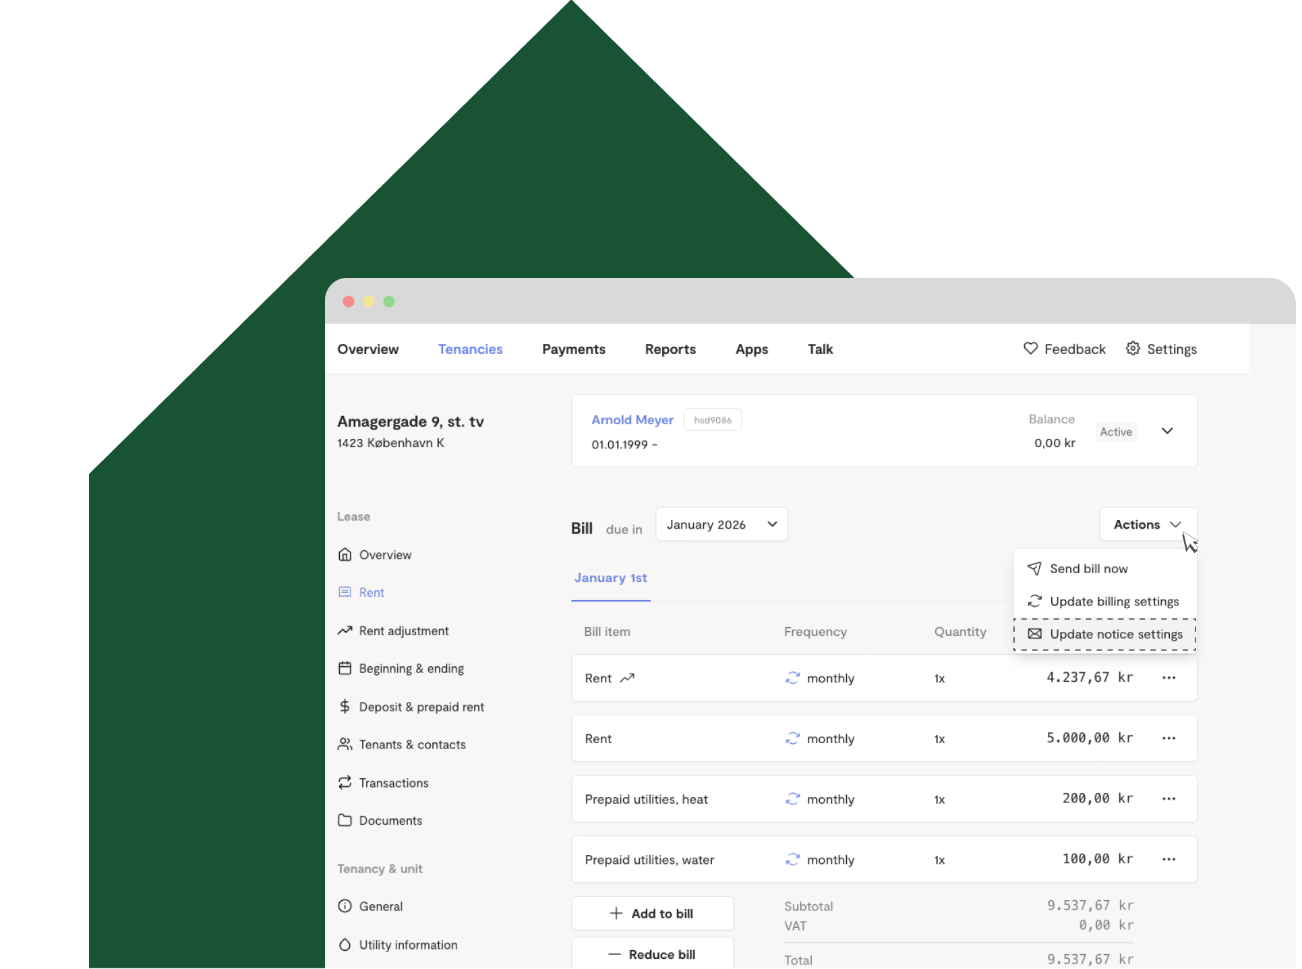Open the lease Overview sidebar item
Image resolution: width=1302 pixels, height=969 pixels.
[x=385, y=555]
